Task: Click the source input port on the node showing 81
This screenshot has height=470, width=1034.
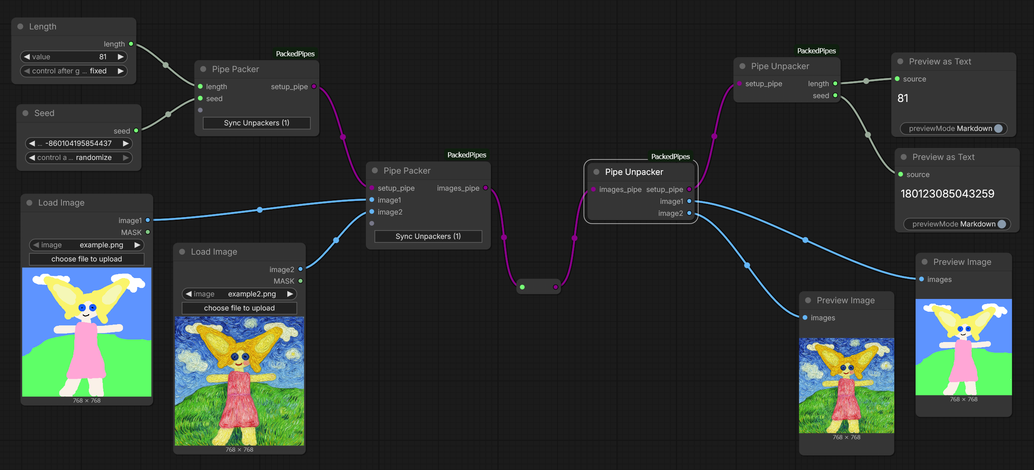Action: (897, 79)
